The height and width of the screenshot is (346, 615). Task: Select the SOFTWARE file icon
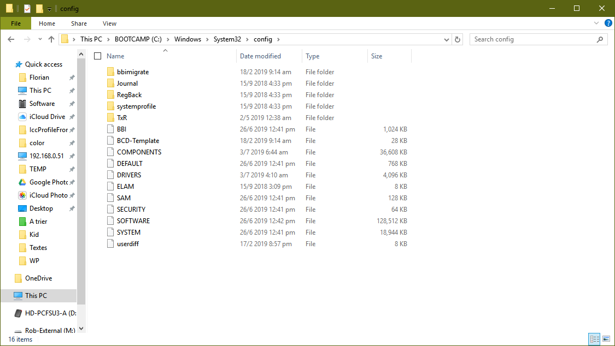(110, 221)
